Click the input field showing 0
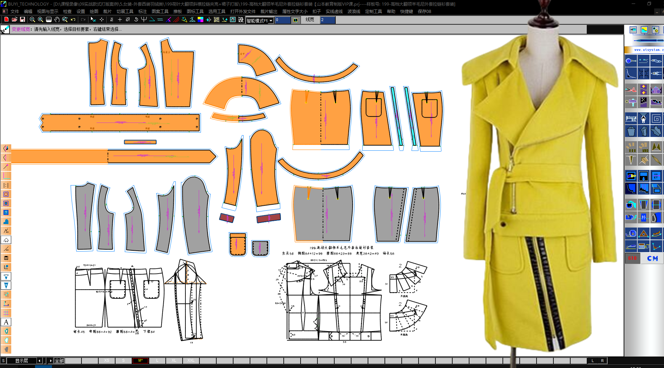 pos(283,20)
